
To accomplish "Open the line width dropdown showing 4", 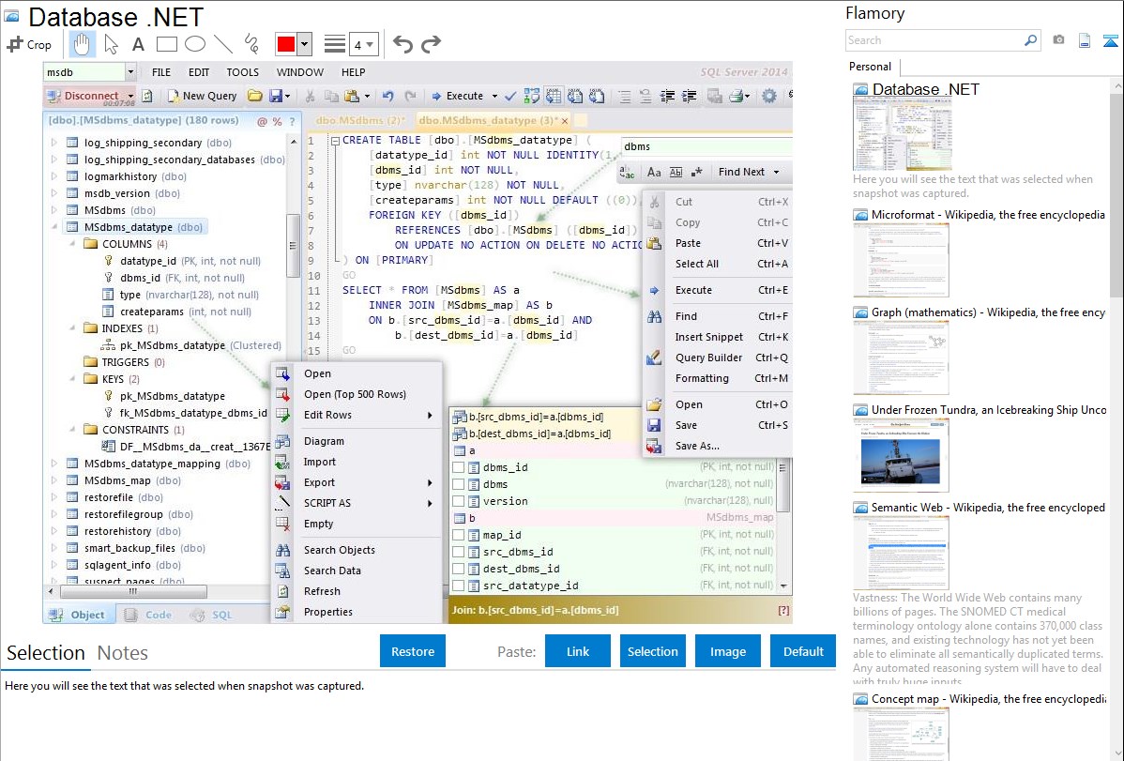I will pyautogui.click(x=363, y=45).
